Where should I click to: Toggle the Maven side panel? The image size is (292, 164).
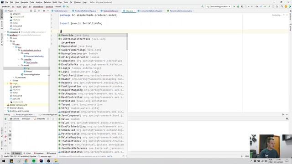tap(290, 27)
